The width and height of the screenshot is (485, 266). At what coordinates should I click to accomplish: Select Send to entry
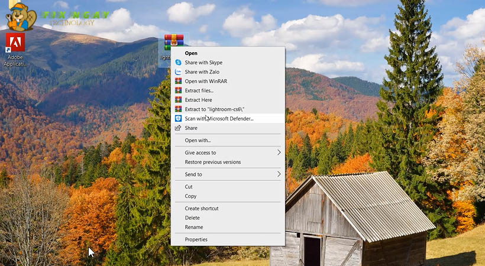coord(228,174)
